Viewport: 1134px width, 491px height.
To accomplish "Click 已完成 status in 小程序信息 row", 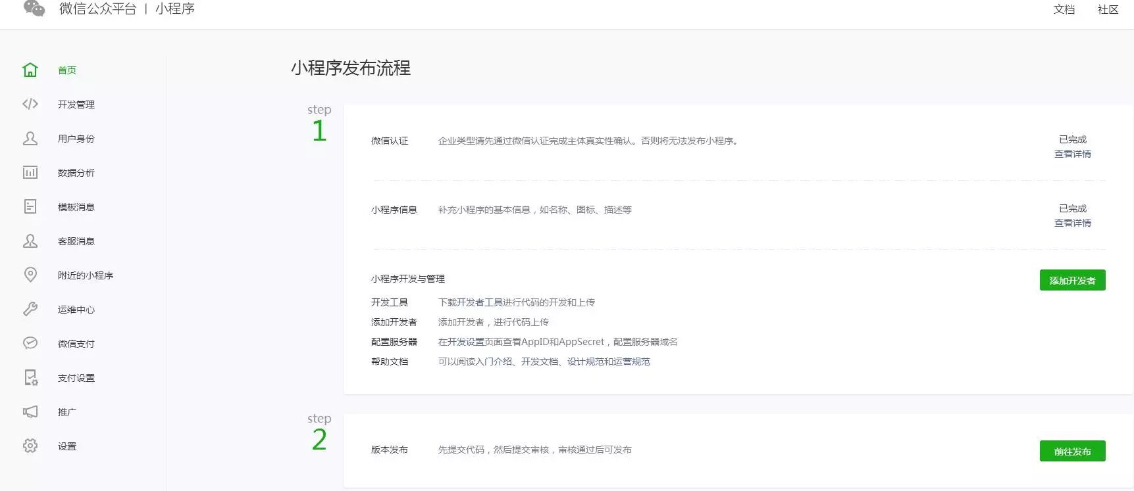I will (1073, 208).
